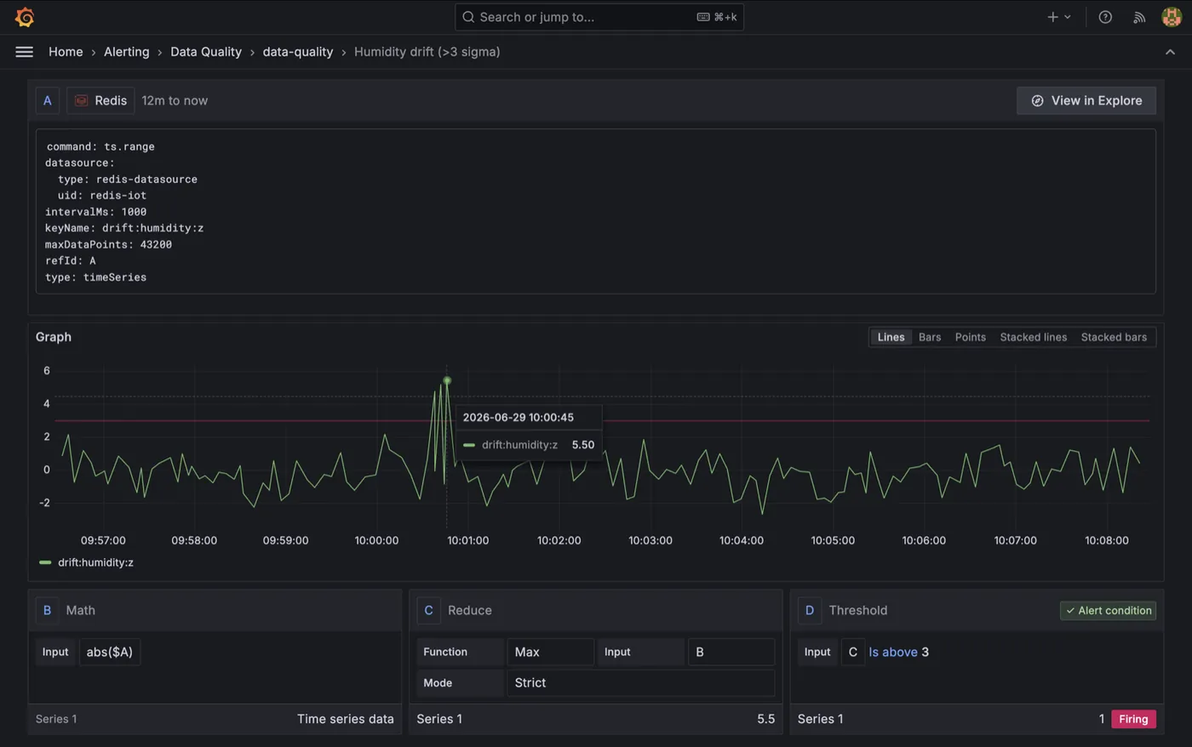This screenshot has height=747, width=1192.
Task: Click the Firing status badge
Action: (1133, 719)
